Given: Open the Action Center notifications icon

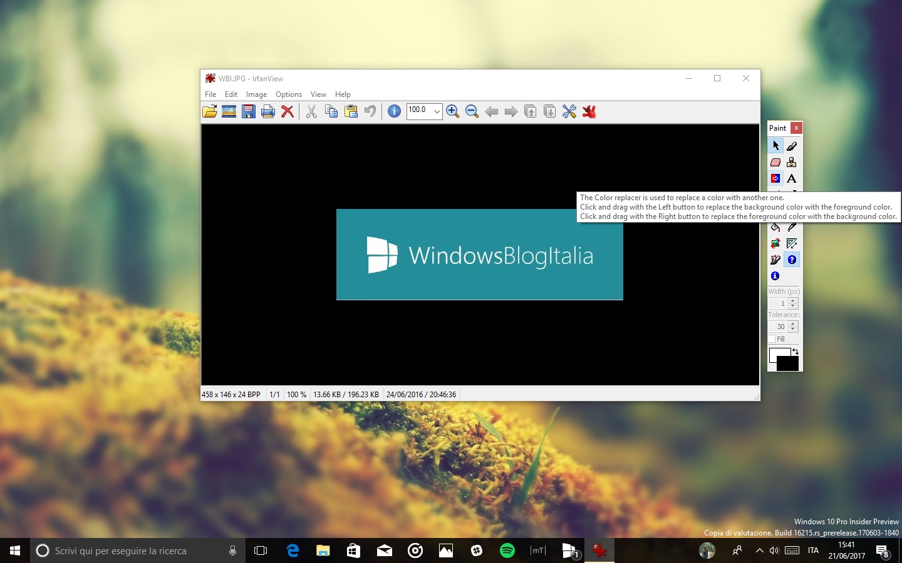Looking at the screenshot, I should pyautogui.click(x=883, y=551).
